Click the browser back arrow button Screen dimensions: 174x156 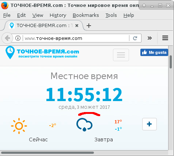[7, 38]
